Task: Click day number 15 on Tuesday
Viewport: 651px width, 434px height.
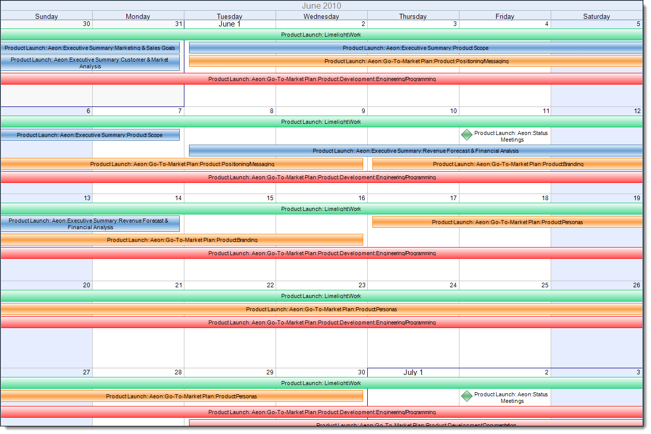Action: (270, 198)
